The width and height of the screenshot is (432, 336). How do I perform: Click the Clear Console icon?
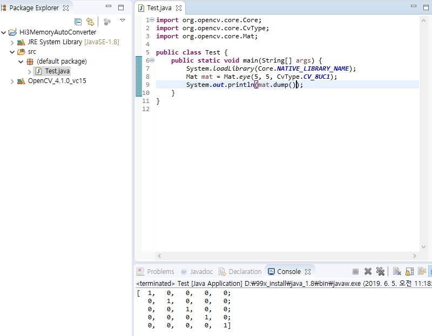(x=397, y=271)
